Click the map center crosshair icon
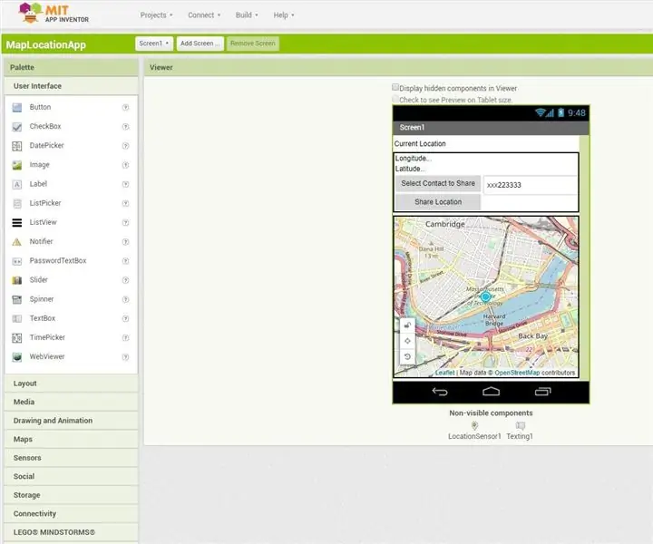Viewport: 653px width, 544px height. [x=407, y=341]
